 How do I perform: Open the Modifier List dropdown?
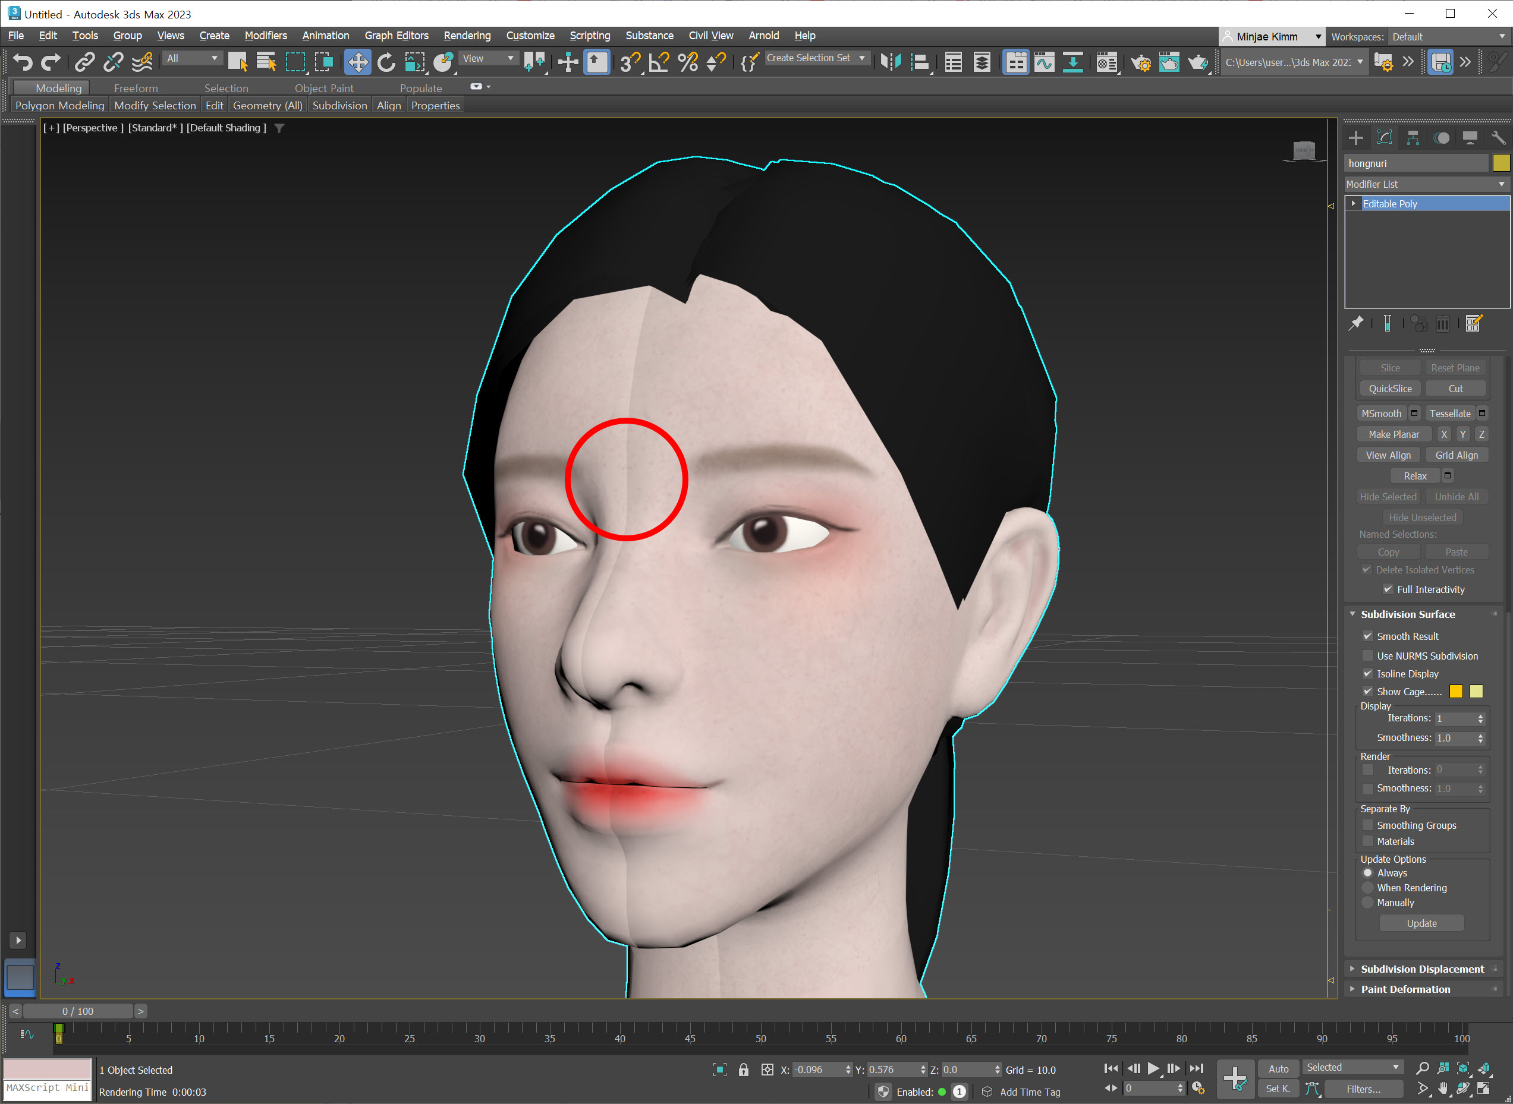pyautogui.click(x=1426, y=184)
